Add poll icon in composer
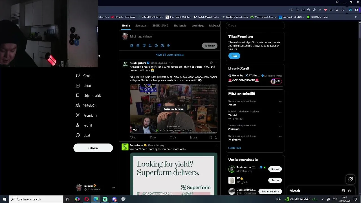 pyautogui.click(x=150, y=46)
